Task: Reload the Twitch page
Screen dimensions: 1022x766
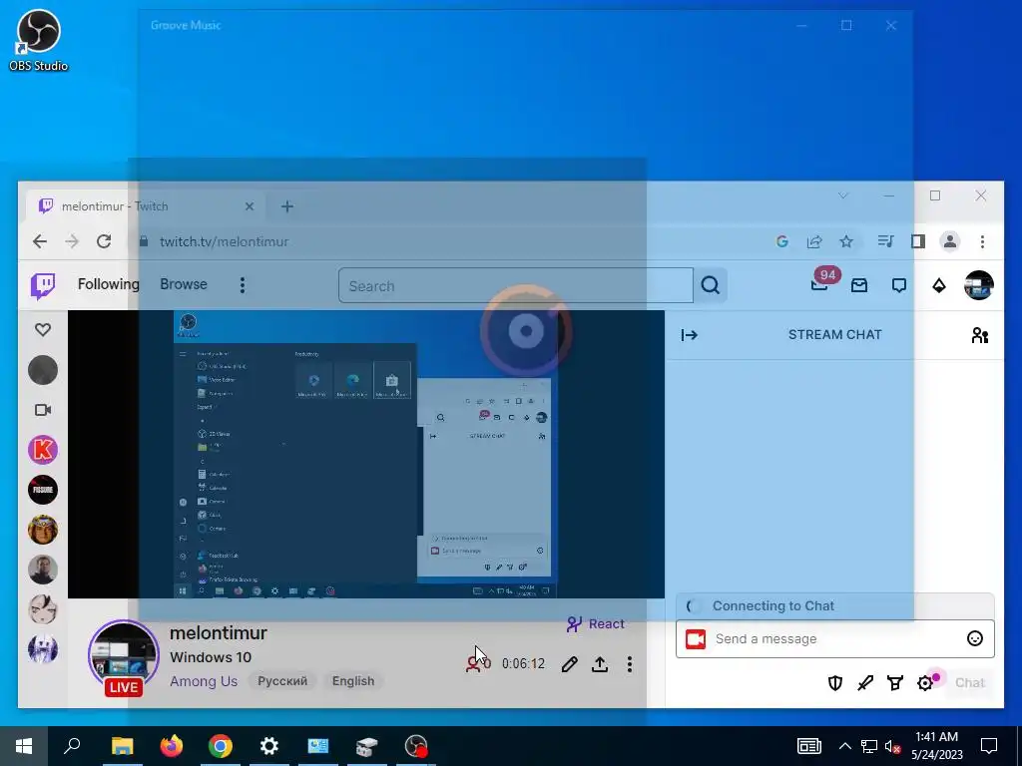Action: 104,241
